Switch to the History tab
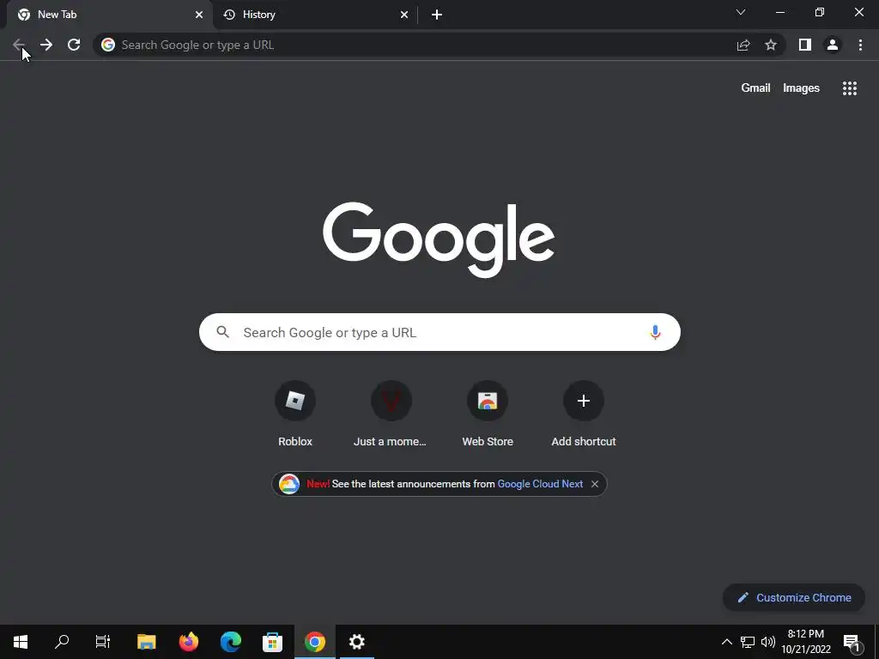 pos(316,15)
